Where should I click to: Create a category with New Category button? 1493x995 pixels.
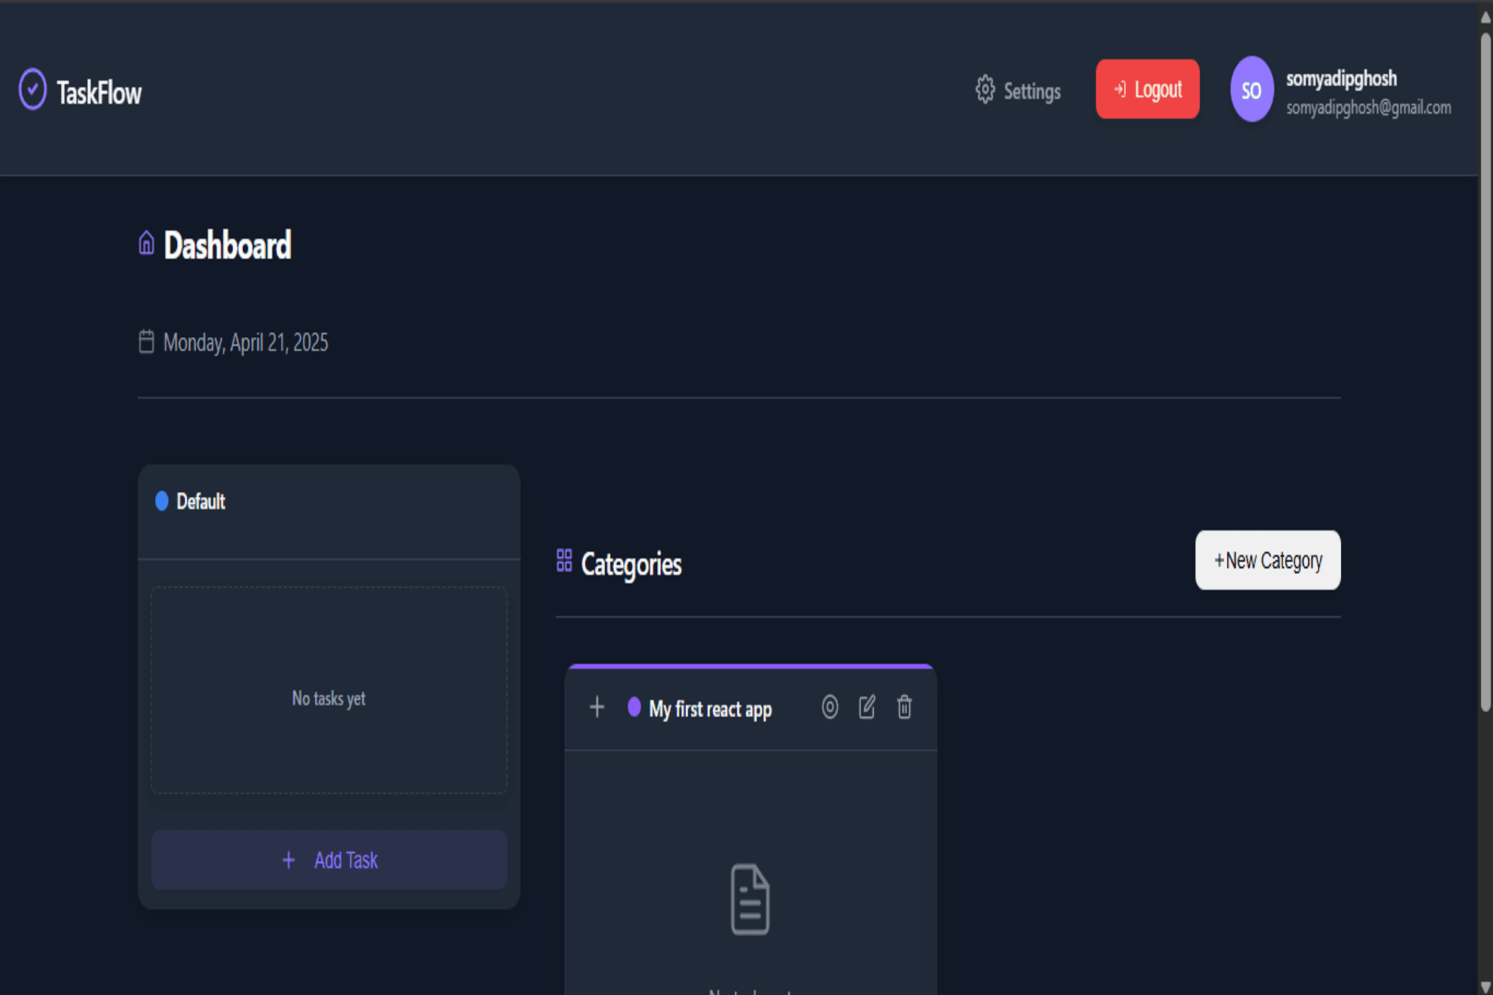tap(1268, 560)
